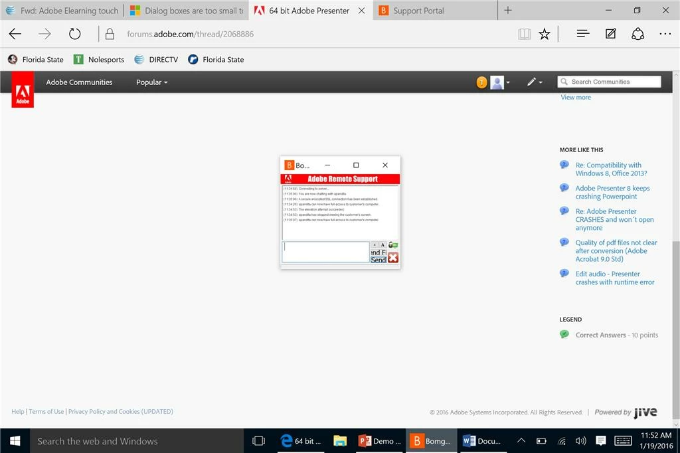
Task: Open the Nolesports favorites bookmark
Action: (x=99, y=59)
